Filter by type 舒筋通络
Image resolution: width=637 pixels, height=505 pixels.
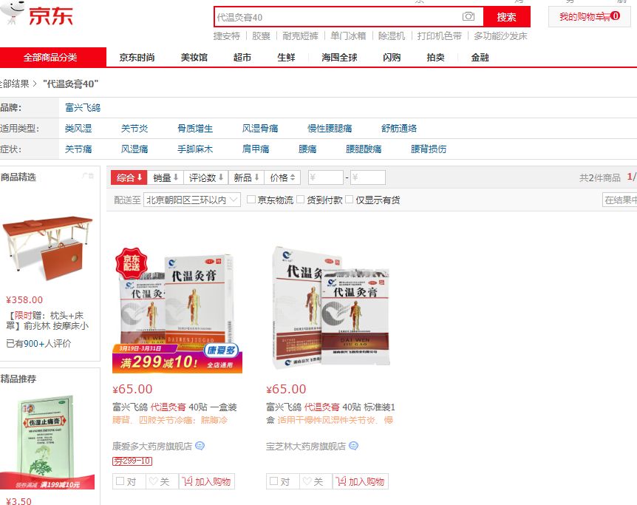tap(399, 129)
